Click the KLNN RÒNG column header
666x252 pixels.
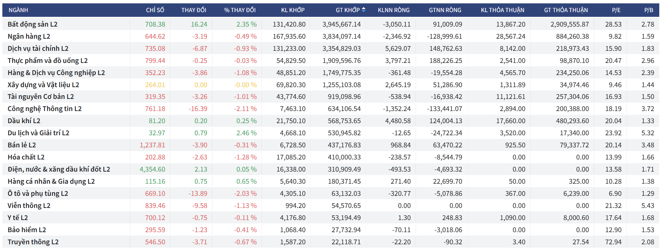pyautogui.click(x=394, y=10)
